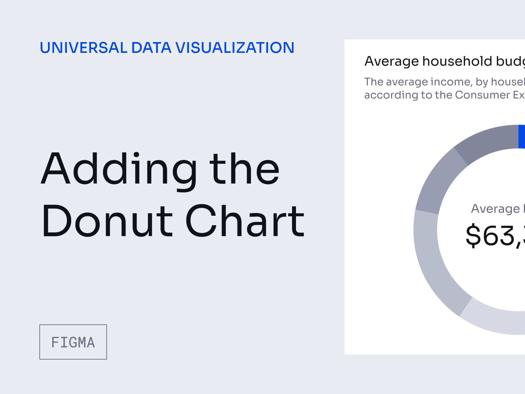Image resolution: width=525 pixels, height=394 pixels.
Task: Click the $63 value in donut center
Action: click(x=495, y=235)
